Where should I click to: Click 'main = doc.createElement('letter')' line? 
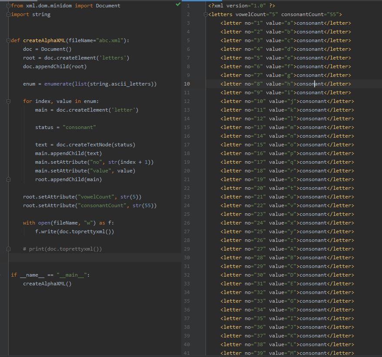click(x=87, y=110)
